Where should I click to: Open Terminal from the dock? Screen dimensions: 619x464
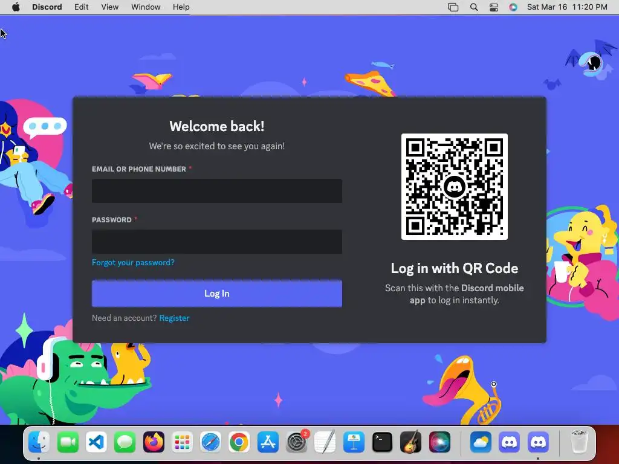(382, 442)
